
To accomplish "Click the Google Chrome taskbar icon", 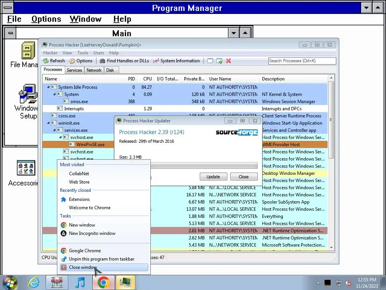I will pos(103,282).
